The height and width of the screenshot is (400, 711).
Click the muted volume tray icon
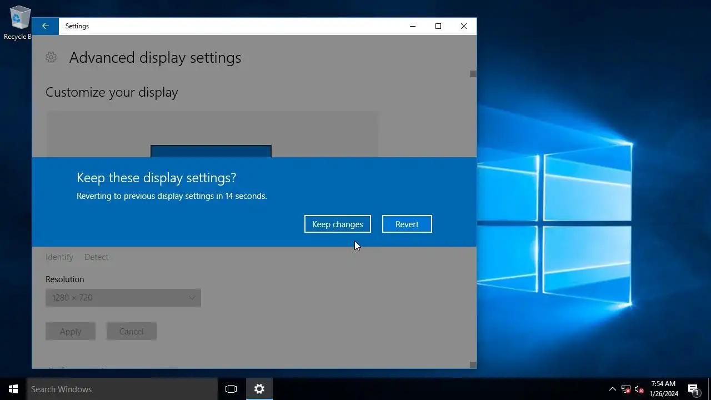(639, 389)
